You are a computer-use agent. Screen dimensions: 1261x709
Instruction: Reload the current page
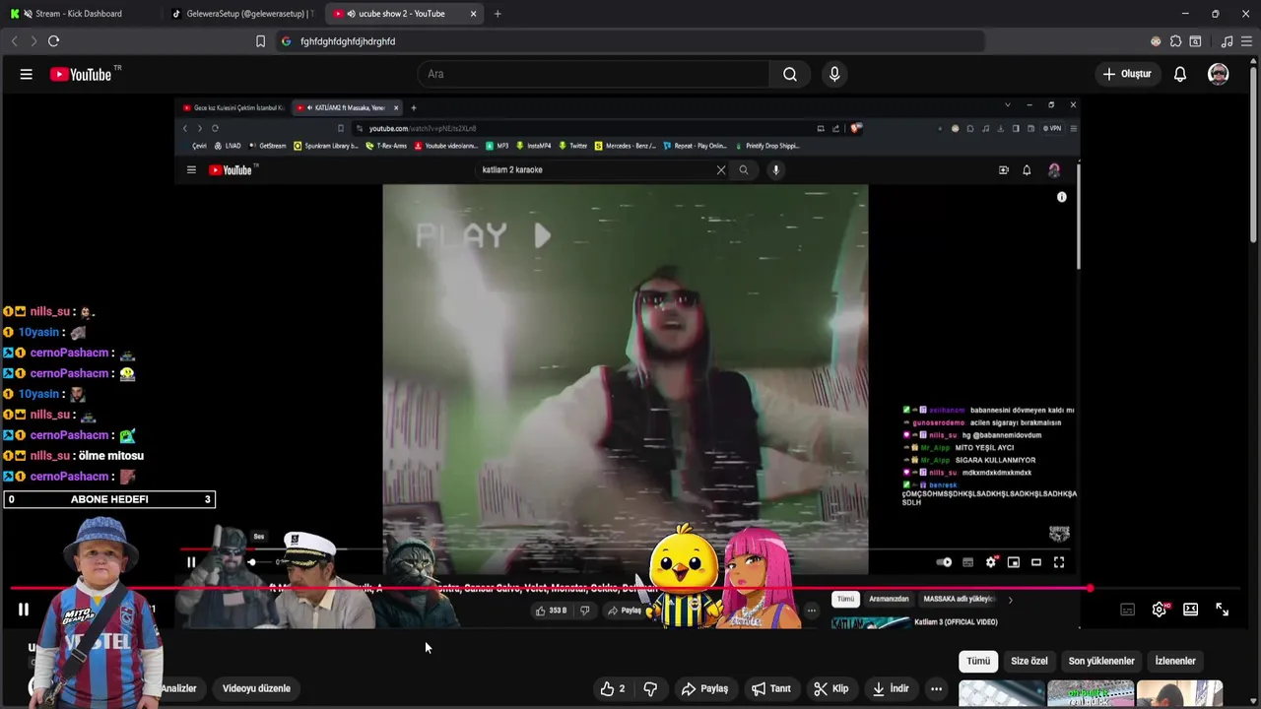[x=53, y=41]
